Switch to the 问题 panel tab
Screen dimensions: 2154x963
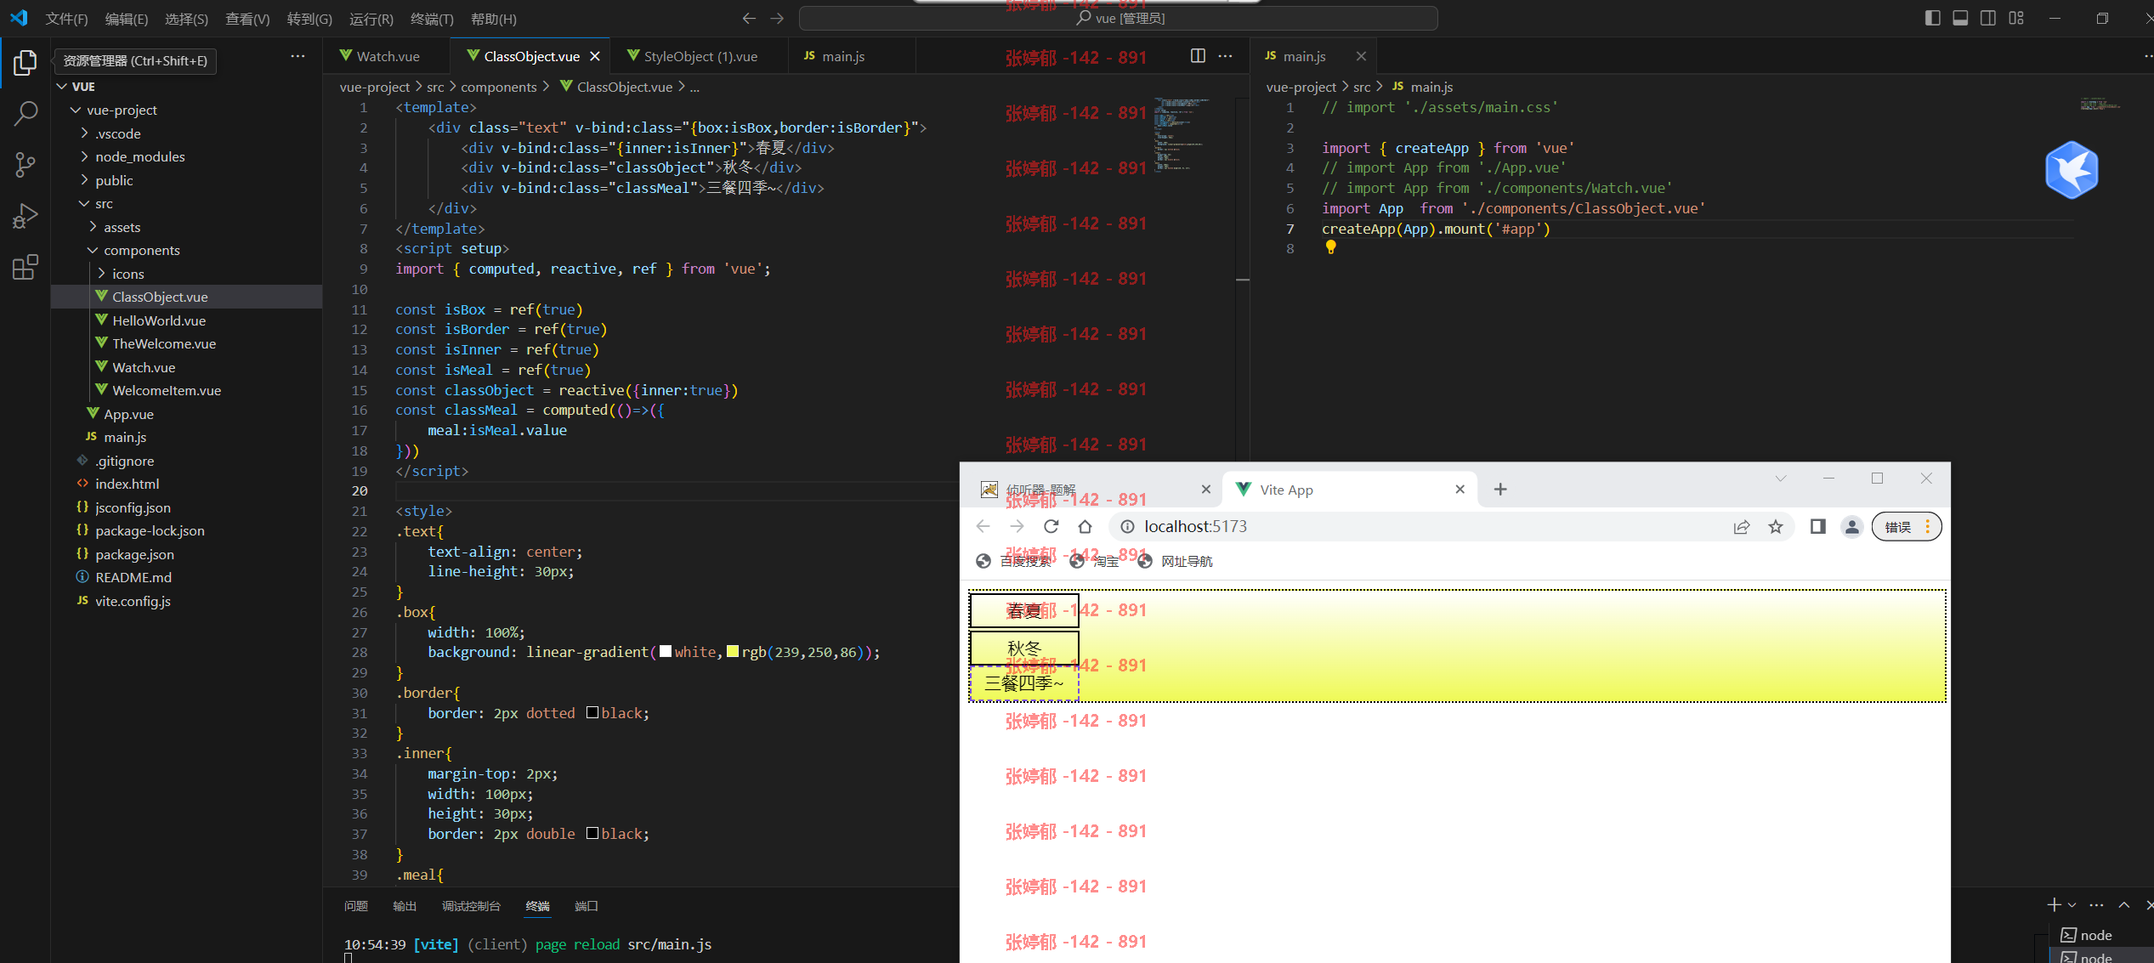click(356, 906)
